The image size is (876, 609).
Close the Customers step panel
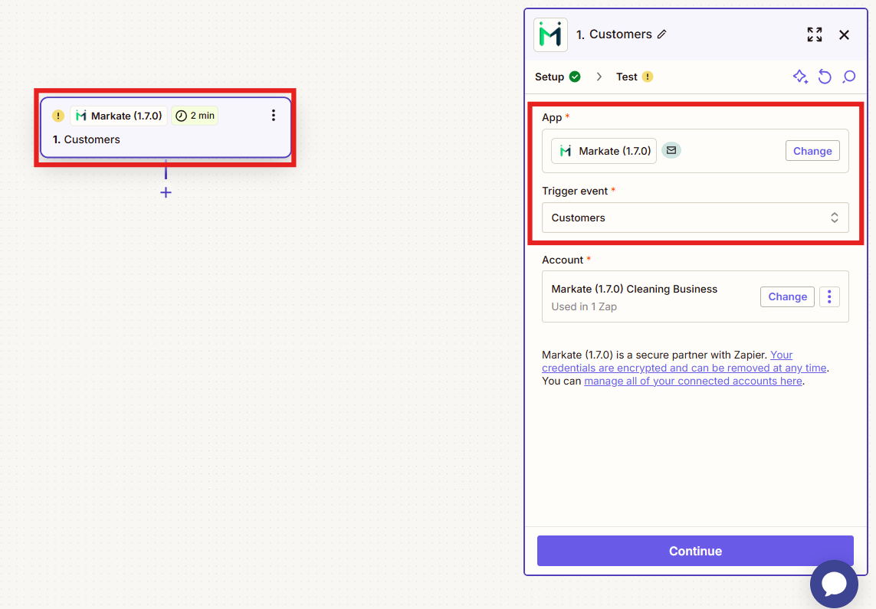point(844,34)
